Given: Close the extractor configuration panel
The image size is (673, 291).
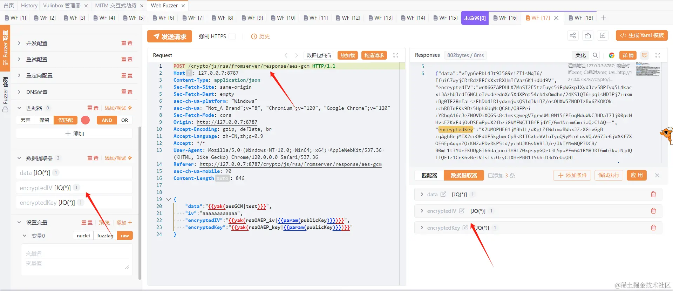Looking at the screenshot, I should [x=657, y=175].
